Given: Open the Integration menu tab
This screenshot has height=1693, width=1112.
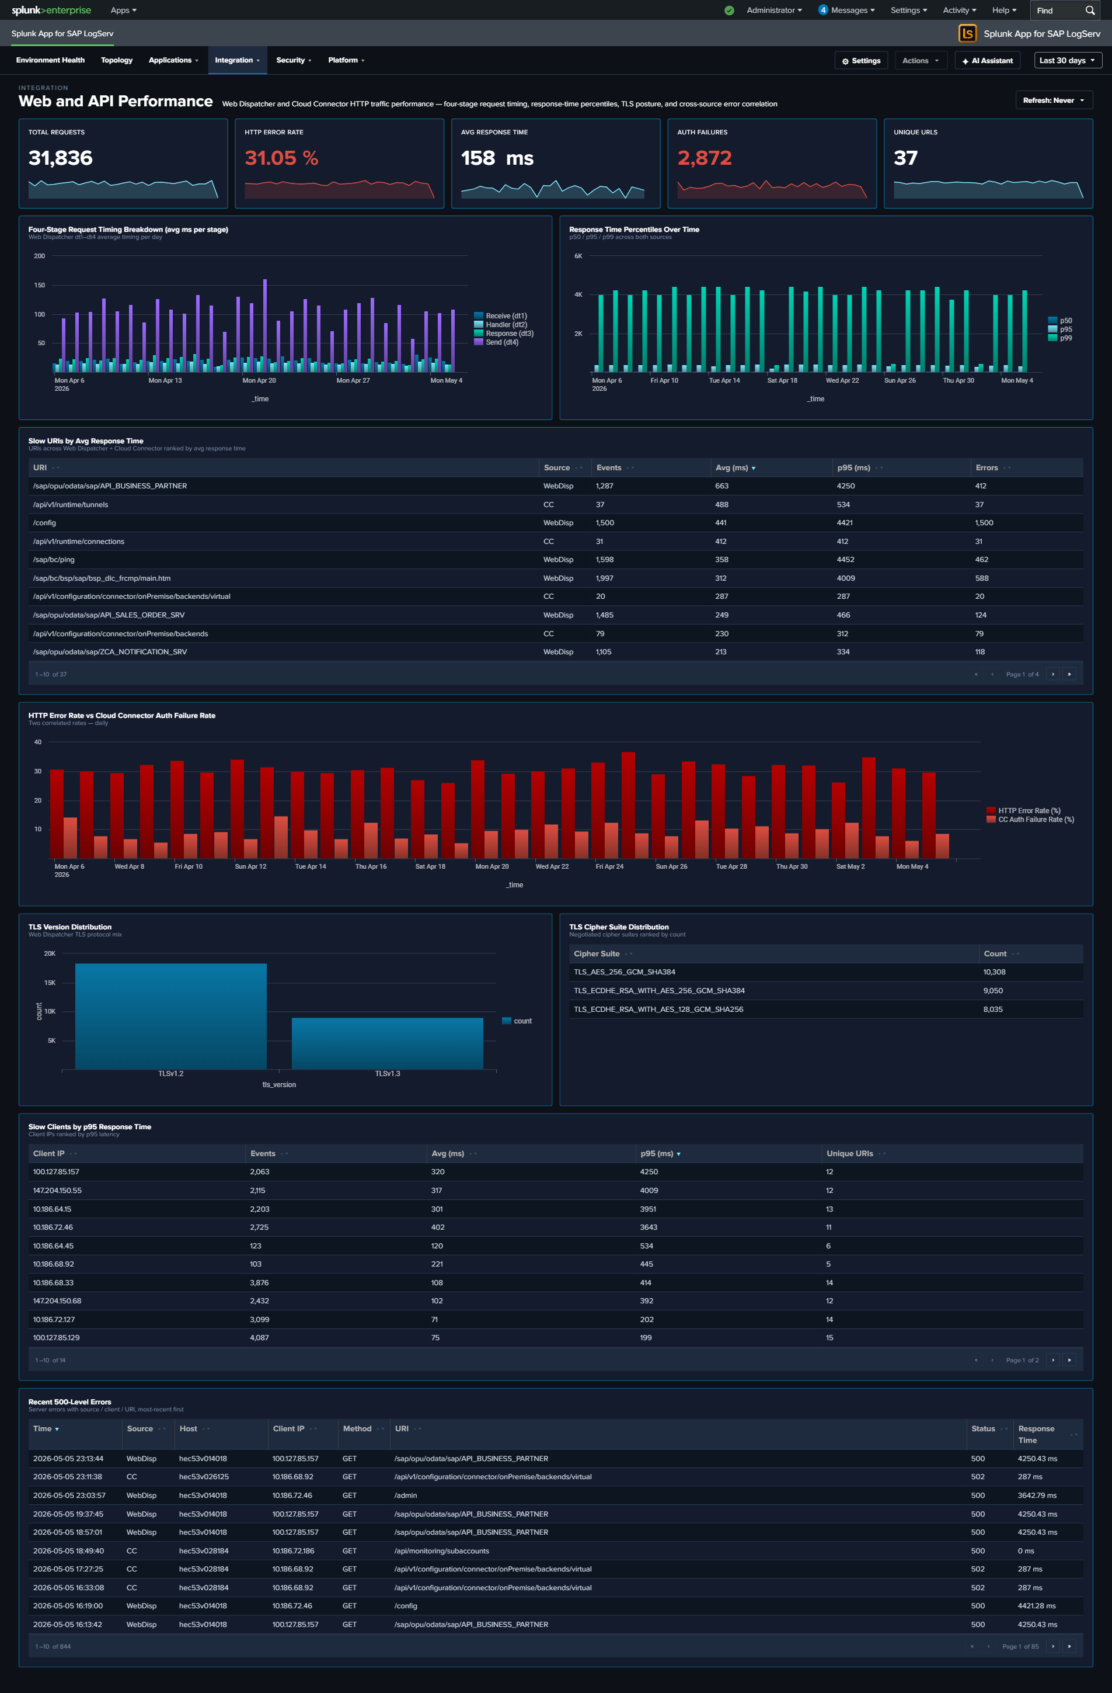Looking at the screenshot, I should coord(238,60).
